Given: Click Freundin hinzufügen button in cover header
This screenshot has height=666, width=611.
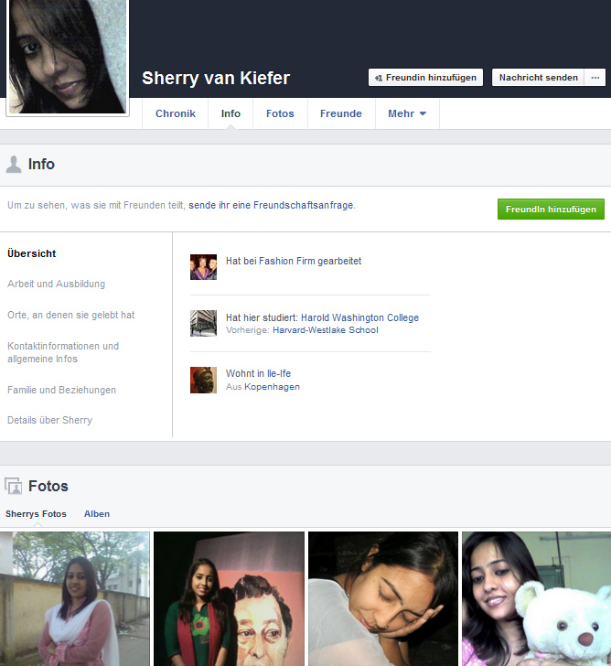Looking at the screenshot, I should click(x=425, y=77).
